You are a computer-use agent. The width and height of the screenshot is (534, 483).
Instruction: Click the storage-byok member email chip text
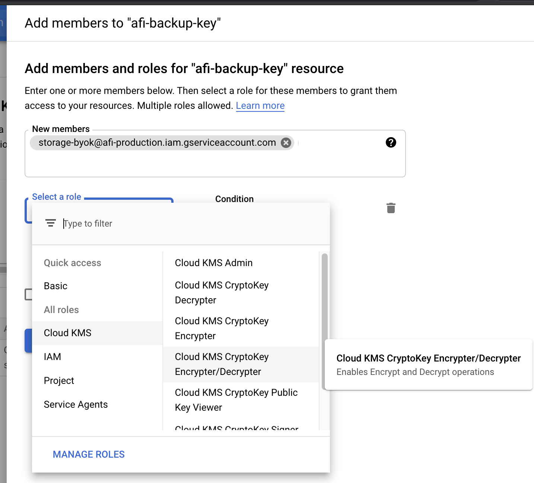tap(157, 143)
